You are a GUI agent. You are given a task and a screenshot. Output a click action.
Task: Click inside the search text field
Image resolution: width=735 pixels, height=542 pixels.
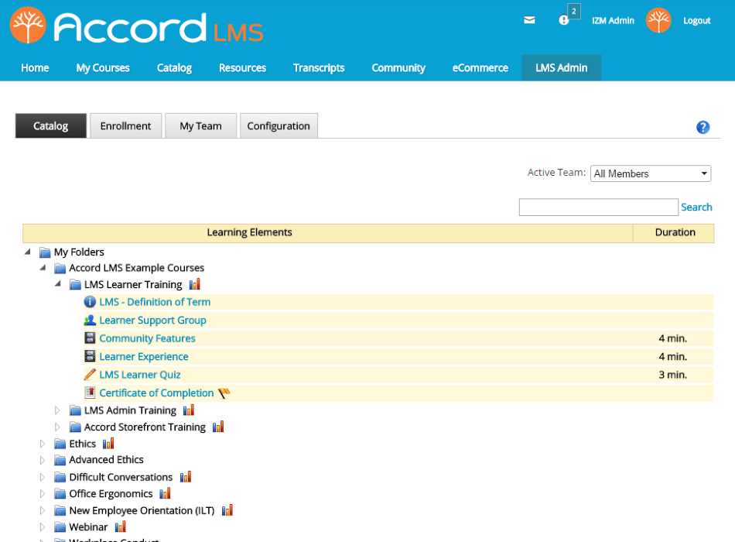coord(598,207)
